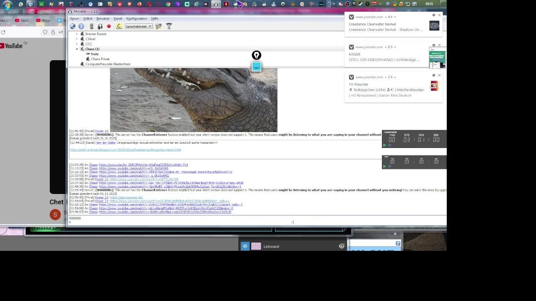Screen dimensions: 536x301
Task: Collapse the Chaos (1) channel
Action: tap(77, 49)
